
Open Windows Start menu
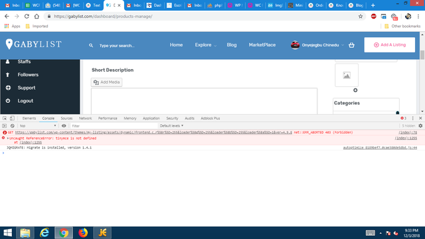tap(7, 233)
